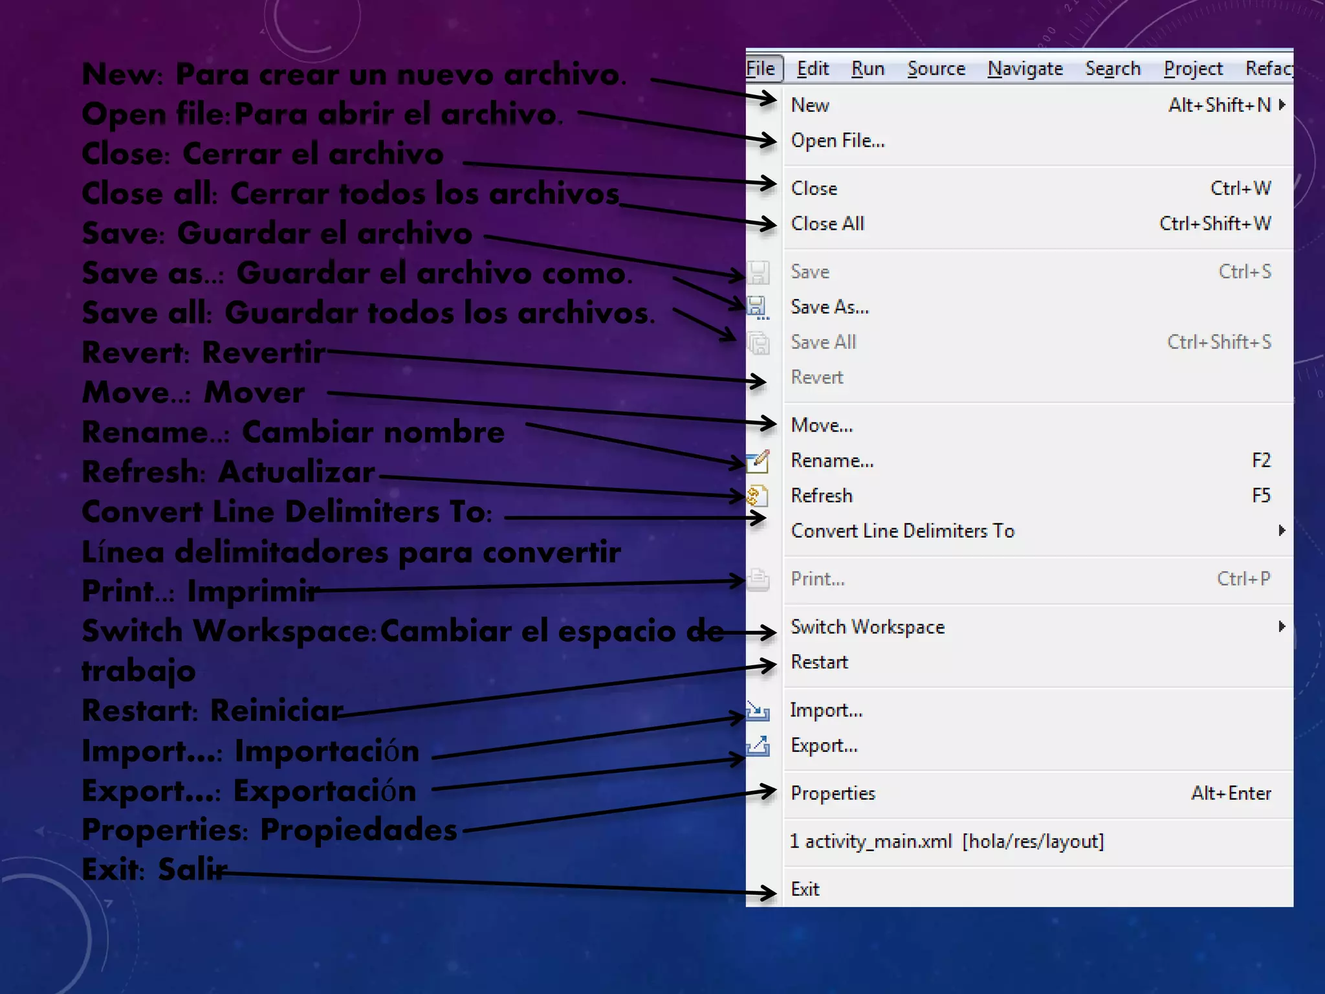Click the F2 shortcut text

coord(1262,460)
